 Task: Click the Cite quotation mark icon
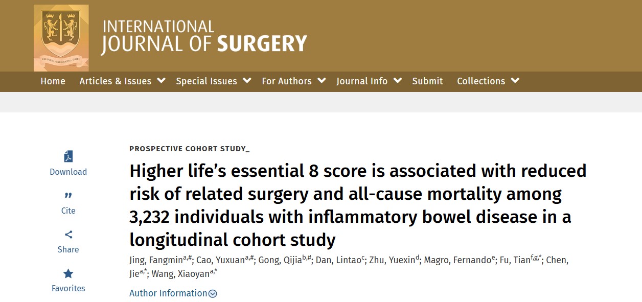click(68, 196)
